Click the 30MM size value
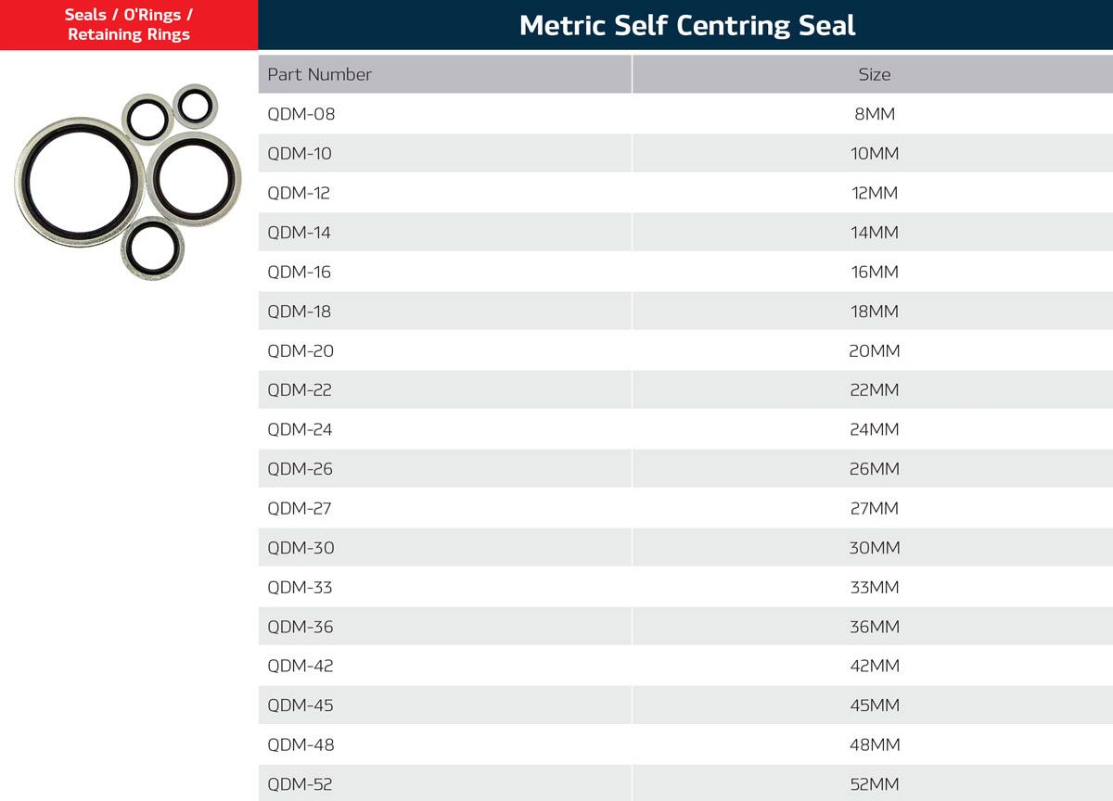 click(874, 548)
